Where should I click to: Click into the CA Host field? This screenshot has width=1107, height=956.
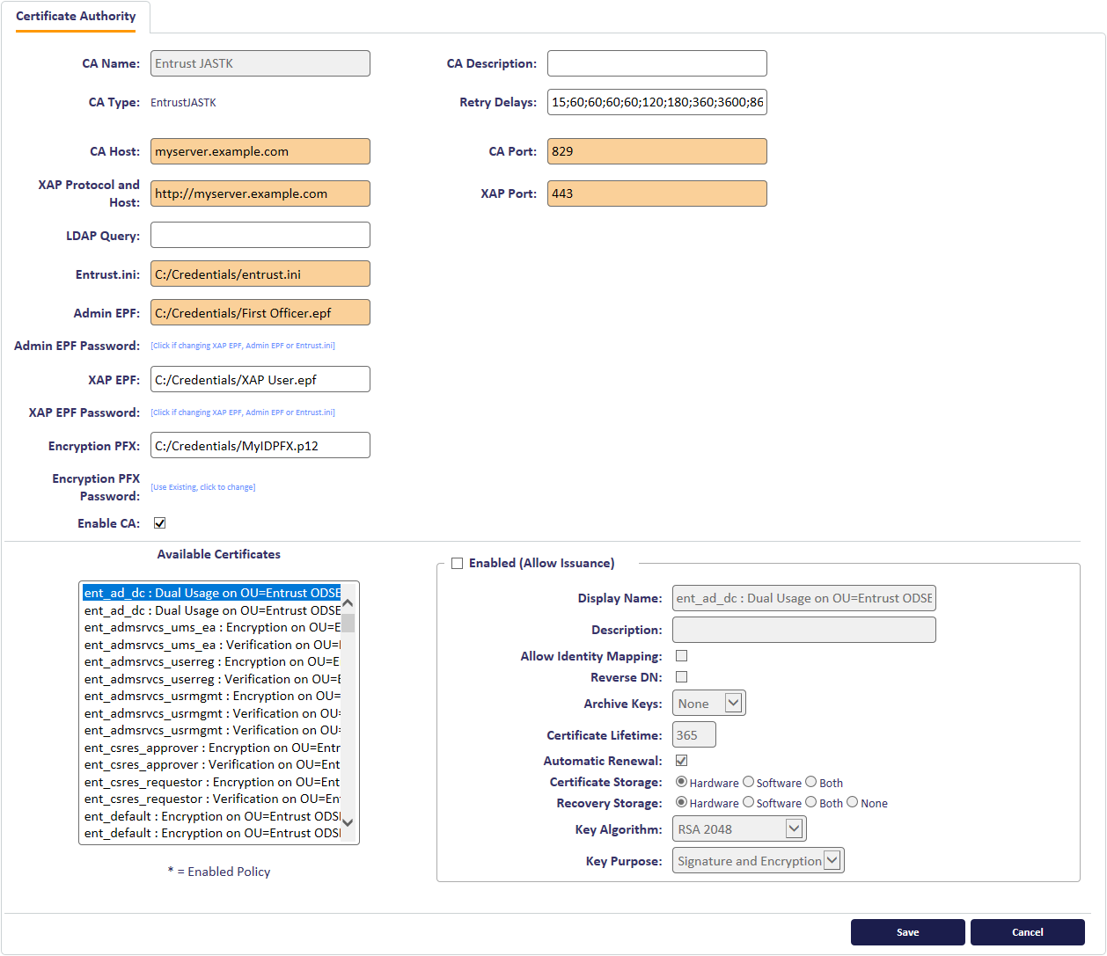point(260,151)
